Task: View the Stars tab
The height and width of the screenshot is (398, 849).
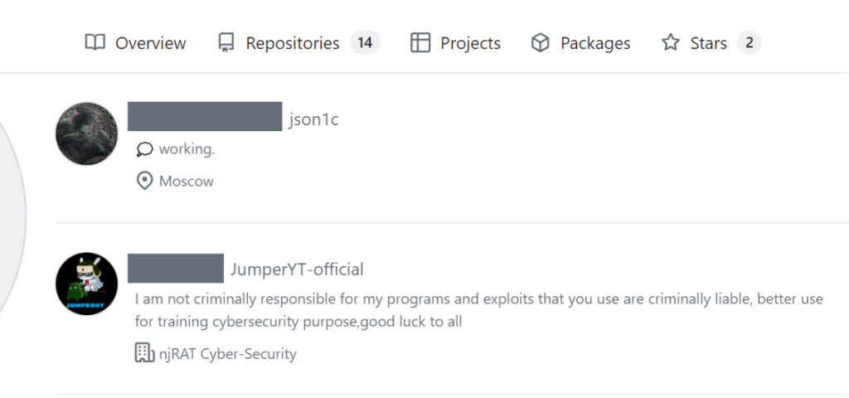Action: tap(711, 43)
